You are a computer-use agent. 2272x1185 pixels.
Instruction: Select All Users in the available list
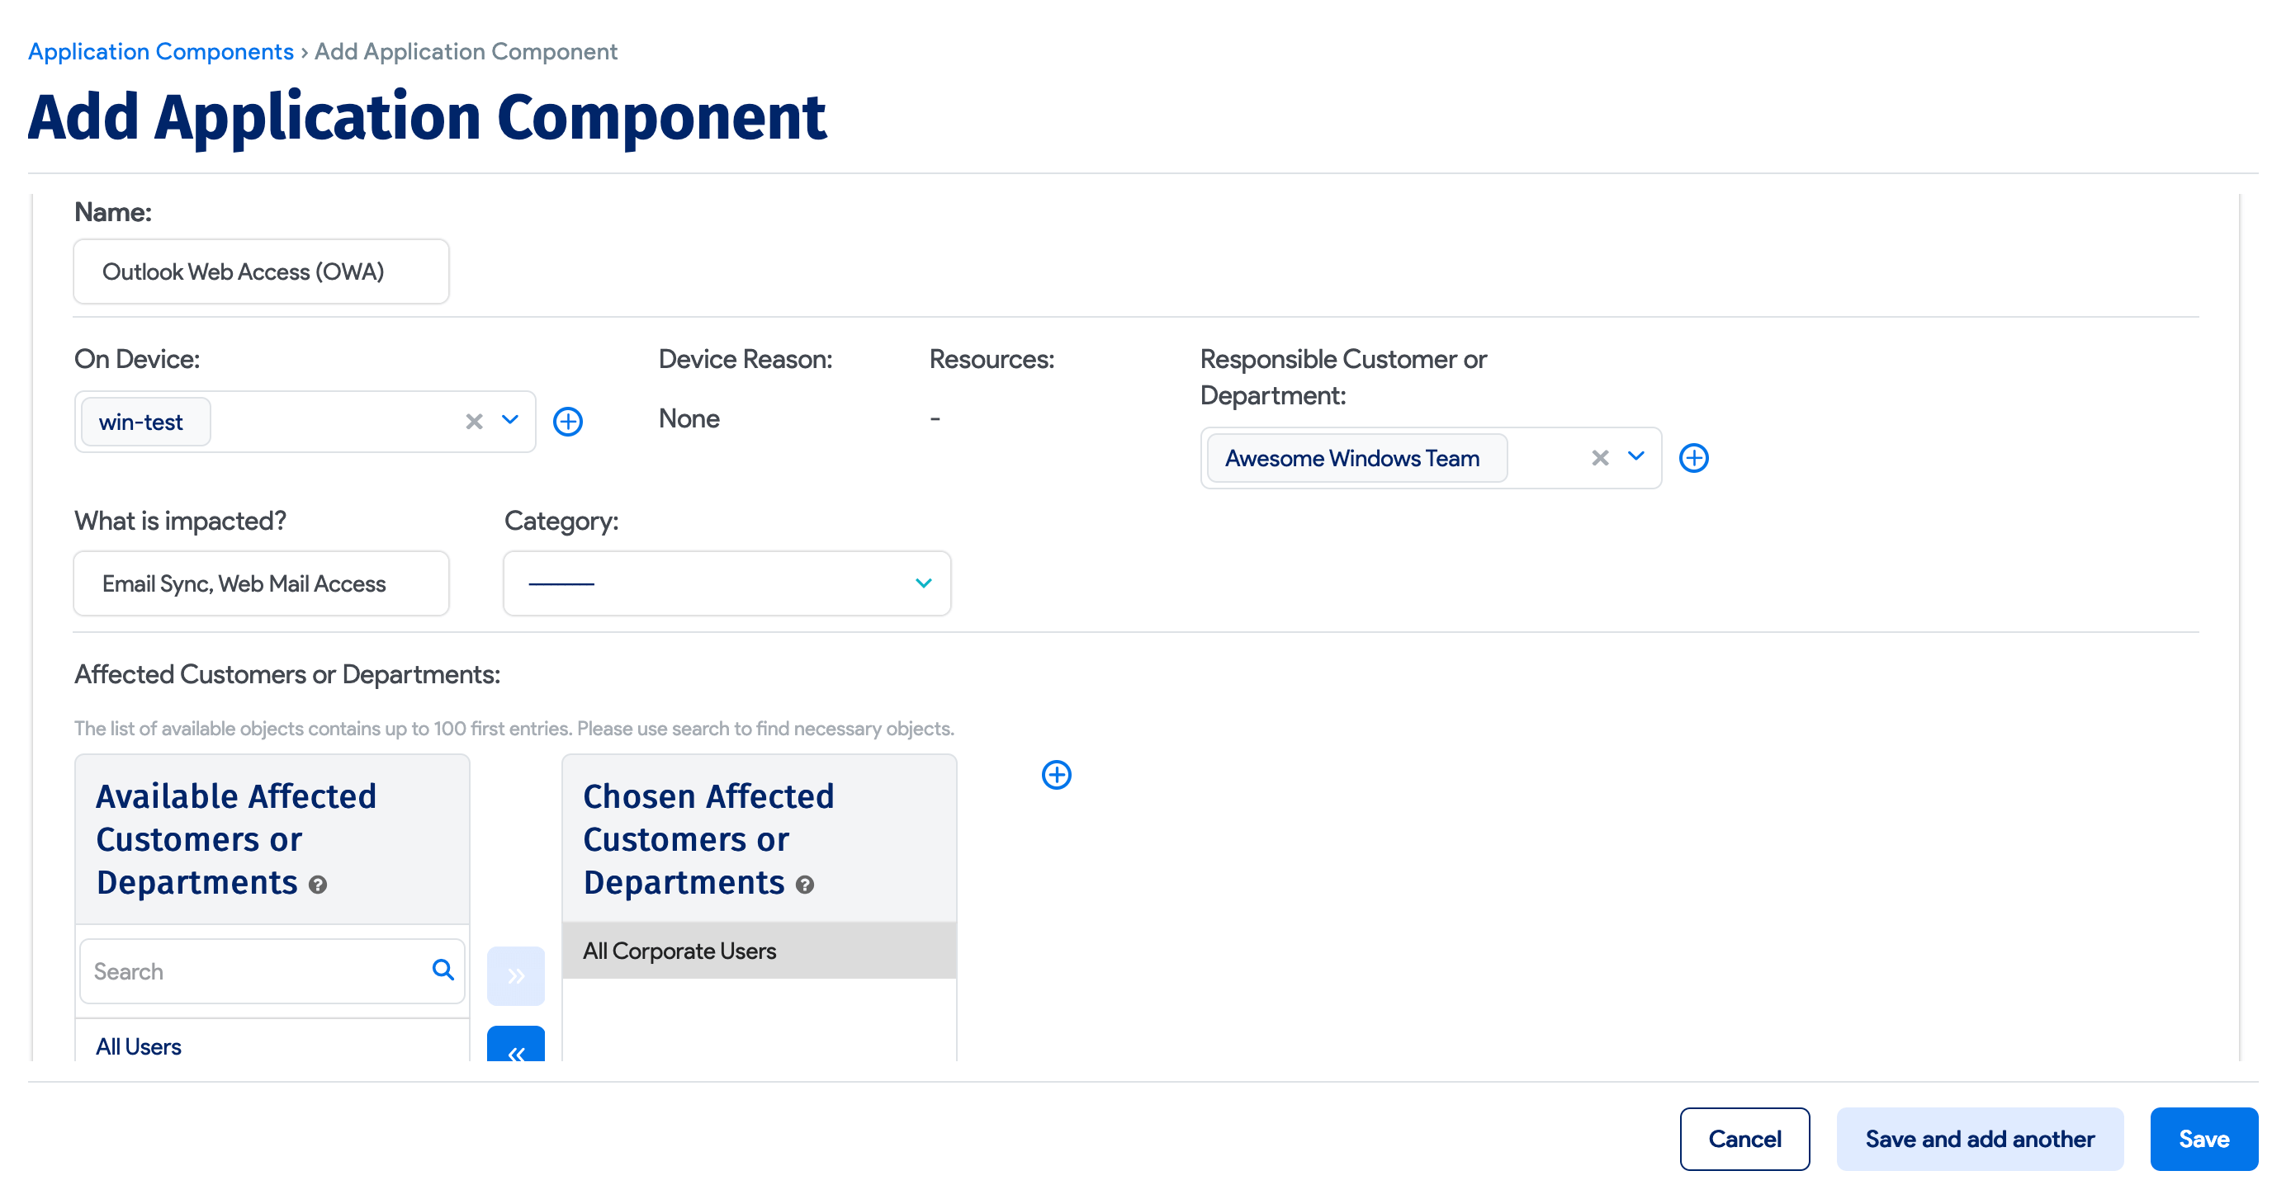138,1046
